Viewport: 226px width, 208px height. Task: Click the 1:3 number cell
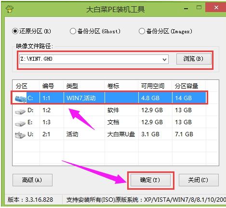(46, 122)
